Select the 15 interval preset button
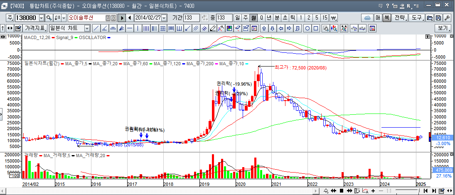This screenshot has width=455, height=195. (x=325, y=18)
